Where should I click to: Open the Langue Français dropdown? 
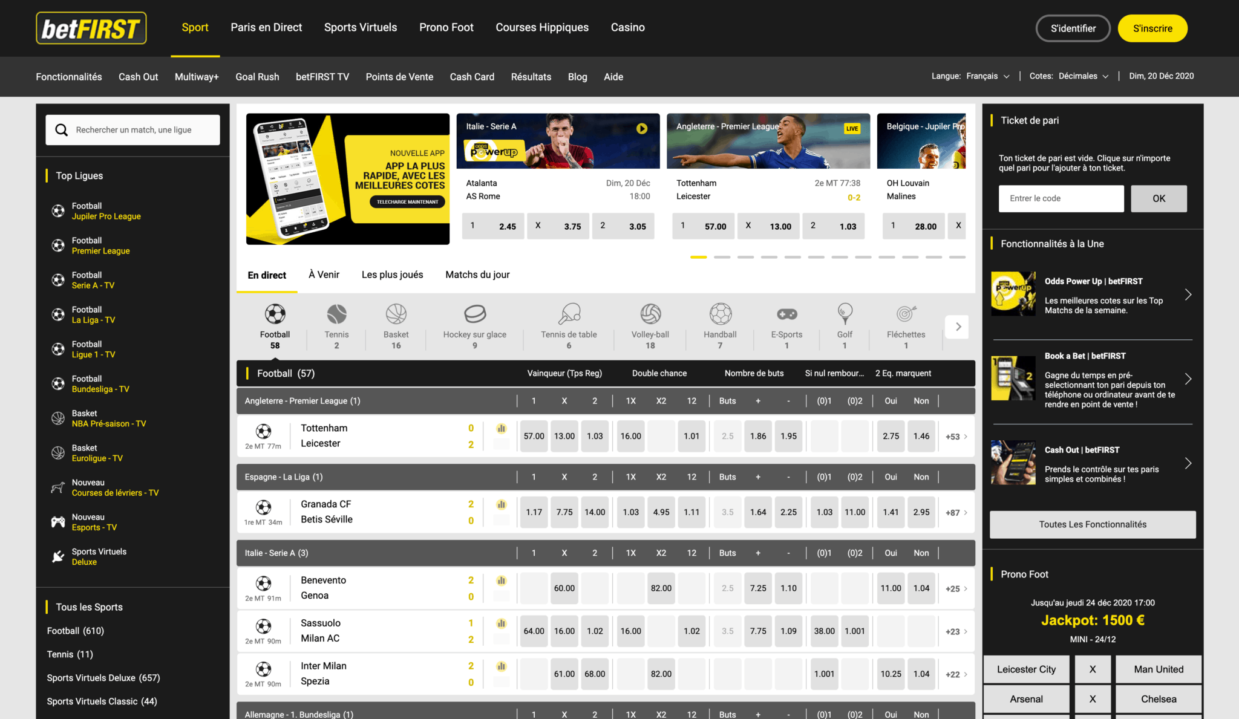[987, 76]
